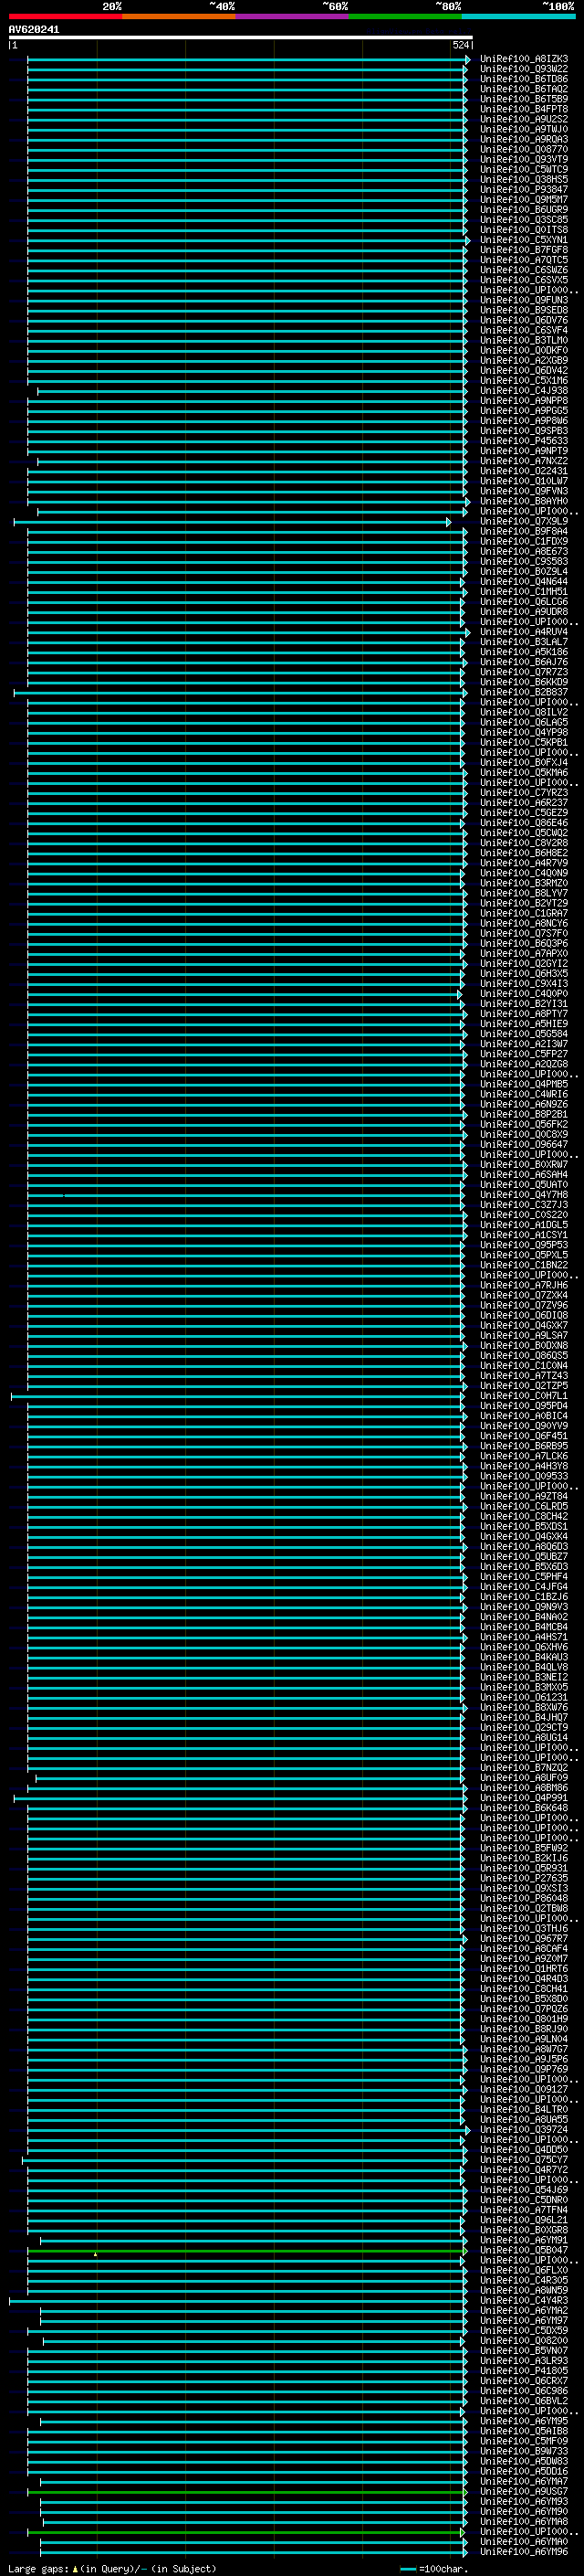Pick the UniRef100_A9ZT84 hit label
The image size is (584, 2576).
click(x=524, y=1497)
